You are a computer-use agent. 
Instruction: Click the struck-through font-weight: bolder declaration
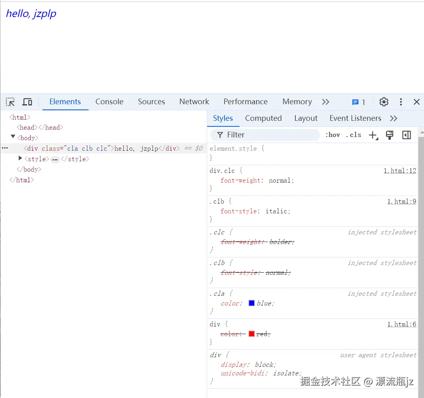tap(257, 242)
